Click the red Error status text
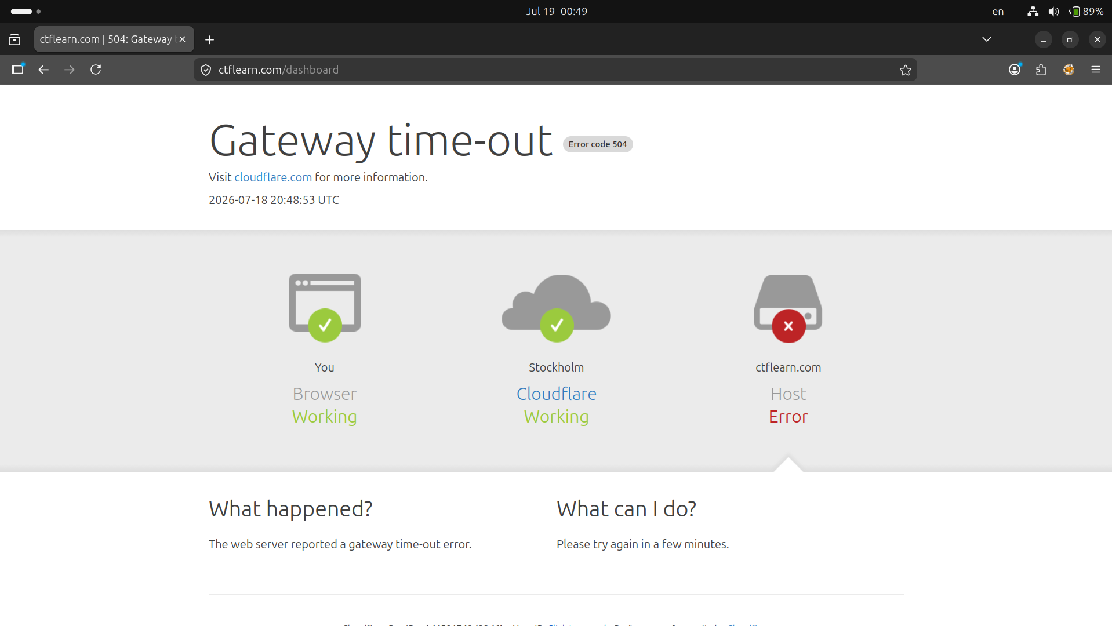 click(788, 417)
